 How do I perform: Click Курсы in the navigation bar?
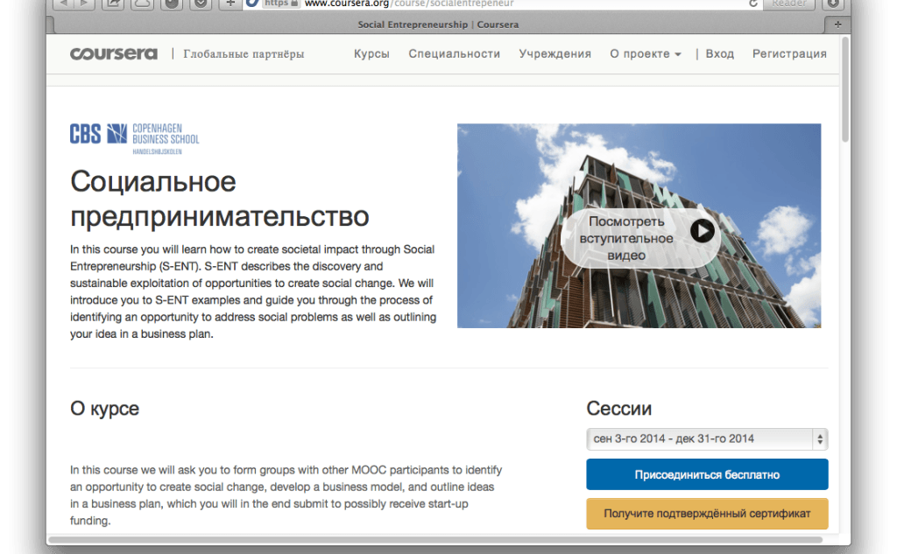371,53
